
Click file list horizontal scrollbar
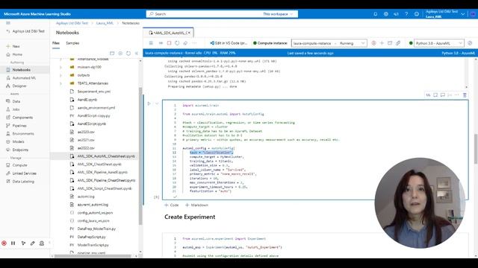point(93,256)
